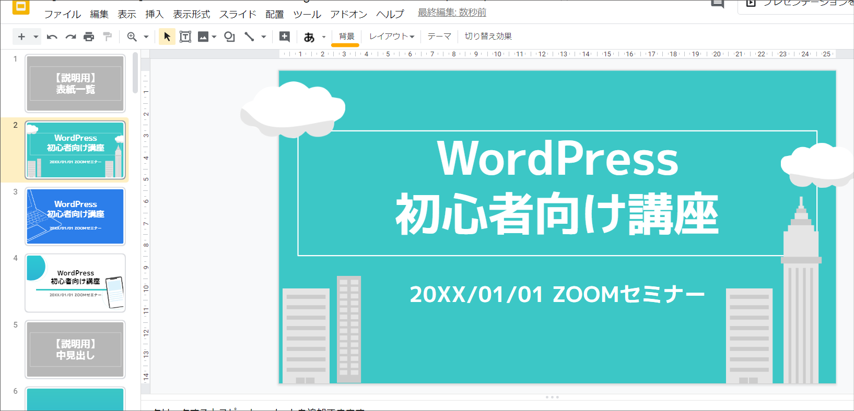The width and height of the screenshot is (854, 411).
Task: Click the speaker notes resize handle dots
Action: coord(552,397)
